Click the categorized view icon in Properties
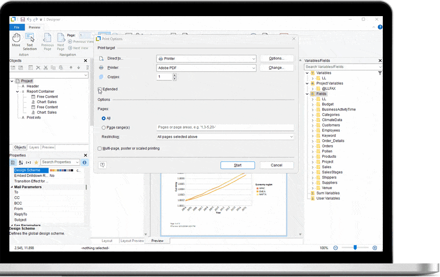 click(13, 162)
